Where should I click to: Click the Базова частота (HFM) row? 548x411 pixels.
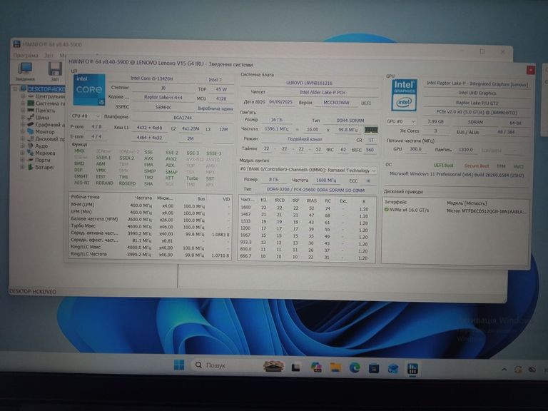click(x=151, y=219)
